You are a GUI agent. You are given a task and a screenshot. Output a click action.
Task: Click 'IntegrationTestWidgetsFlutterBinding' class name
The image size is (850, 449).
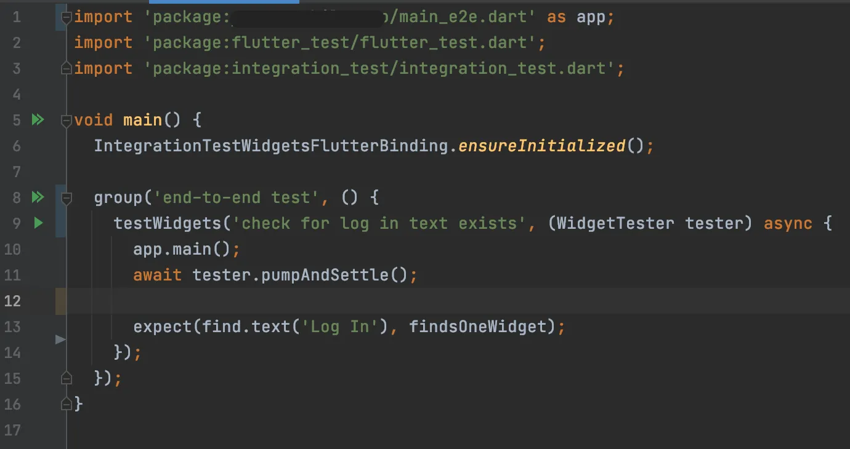tap(271, 146)
